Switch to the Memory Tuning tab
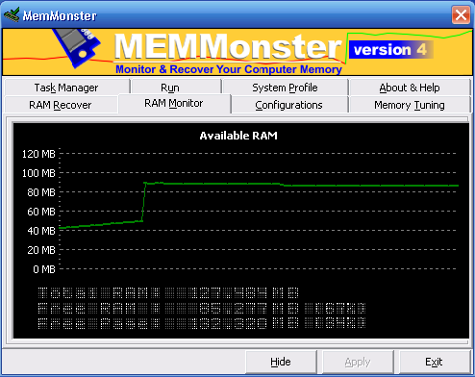The height and width of the screenshot is (377, 475). point(410,105)
